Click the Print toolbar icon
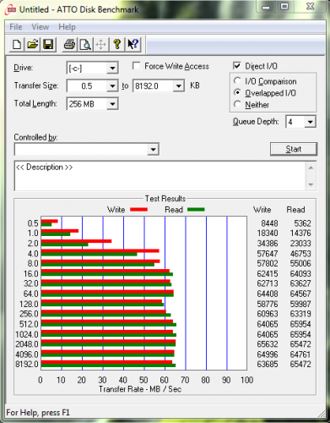The image size is (330, 423). [69, 45]
